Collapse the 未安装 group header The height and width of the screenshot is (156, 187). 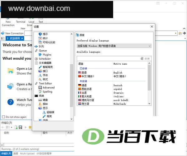point(83,81)
